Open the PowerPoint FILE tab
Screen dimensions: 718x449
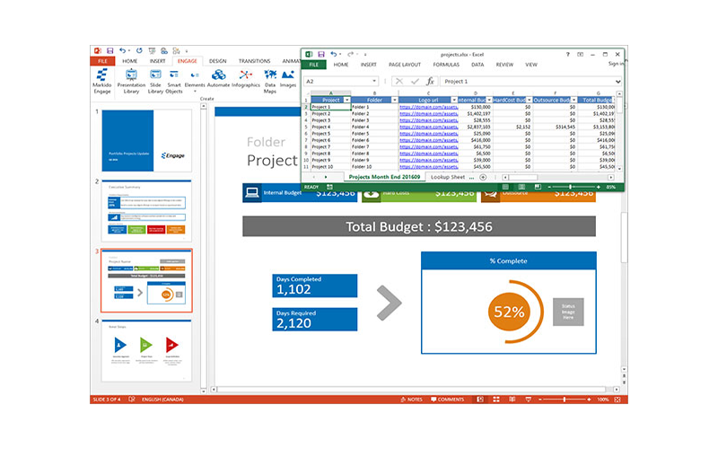(x=102, y=61)
